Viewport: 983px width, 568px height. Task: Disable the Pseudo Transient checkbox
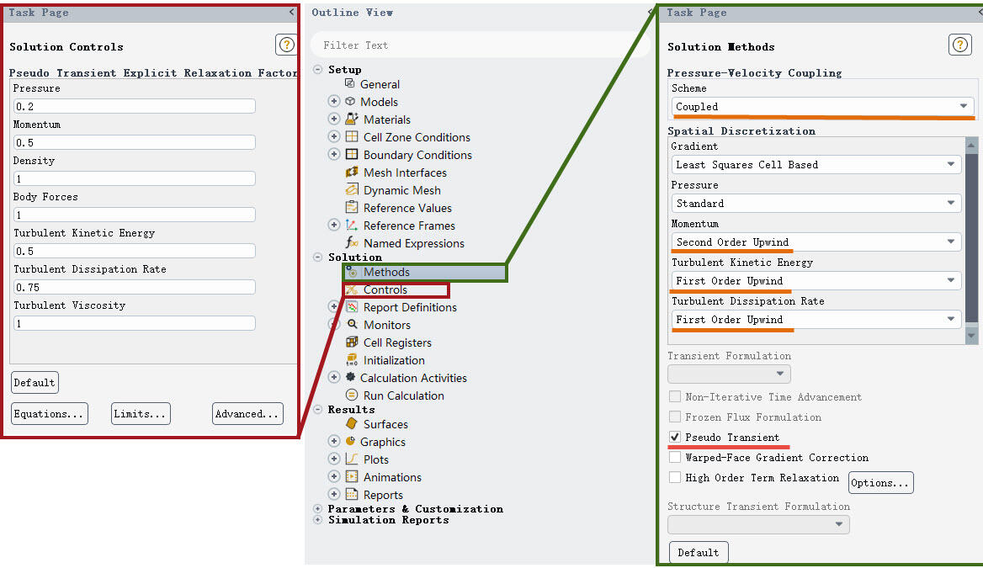point(675,438)
